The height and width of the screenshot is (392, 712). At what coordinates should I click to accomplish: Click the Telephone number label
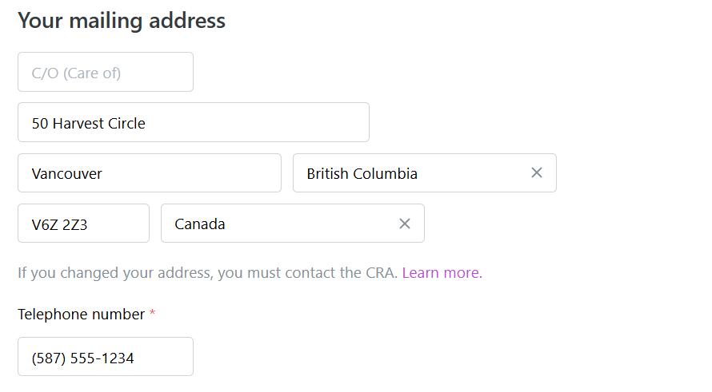click(x=81, y=315)
